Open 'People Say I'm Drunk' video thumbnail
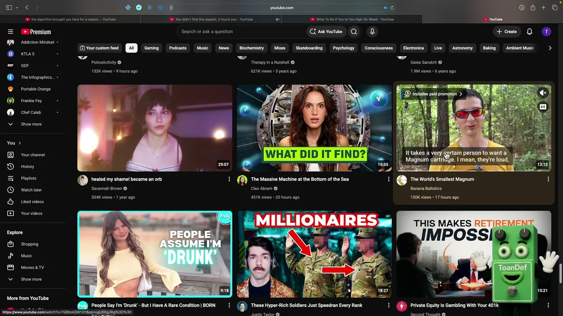Viewport: 563px width, 316px height. click(x=155, y=254)
